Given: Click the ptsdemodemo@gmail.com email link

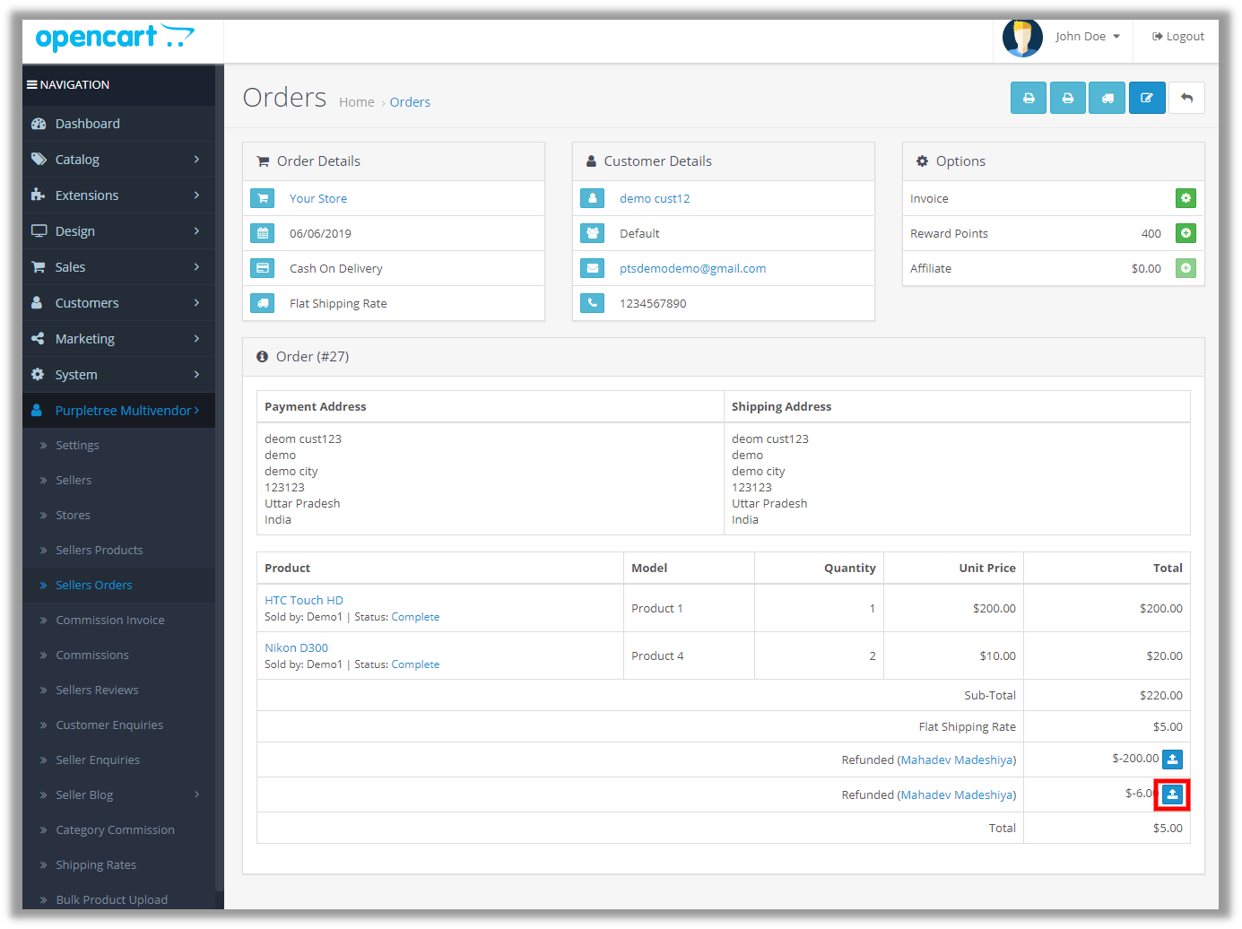Looking at the screenshot, I should 692,268.
